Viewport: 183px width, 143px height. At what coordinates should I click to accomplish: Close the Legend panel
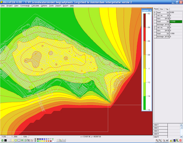click(150, 10)
